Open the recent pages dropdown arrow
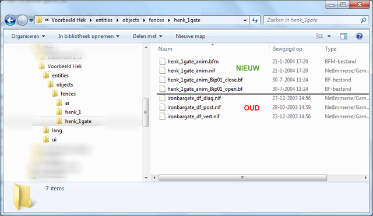This screenshot has height=216, width=373. click(x=31, y=20)
